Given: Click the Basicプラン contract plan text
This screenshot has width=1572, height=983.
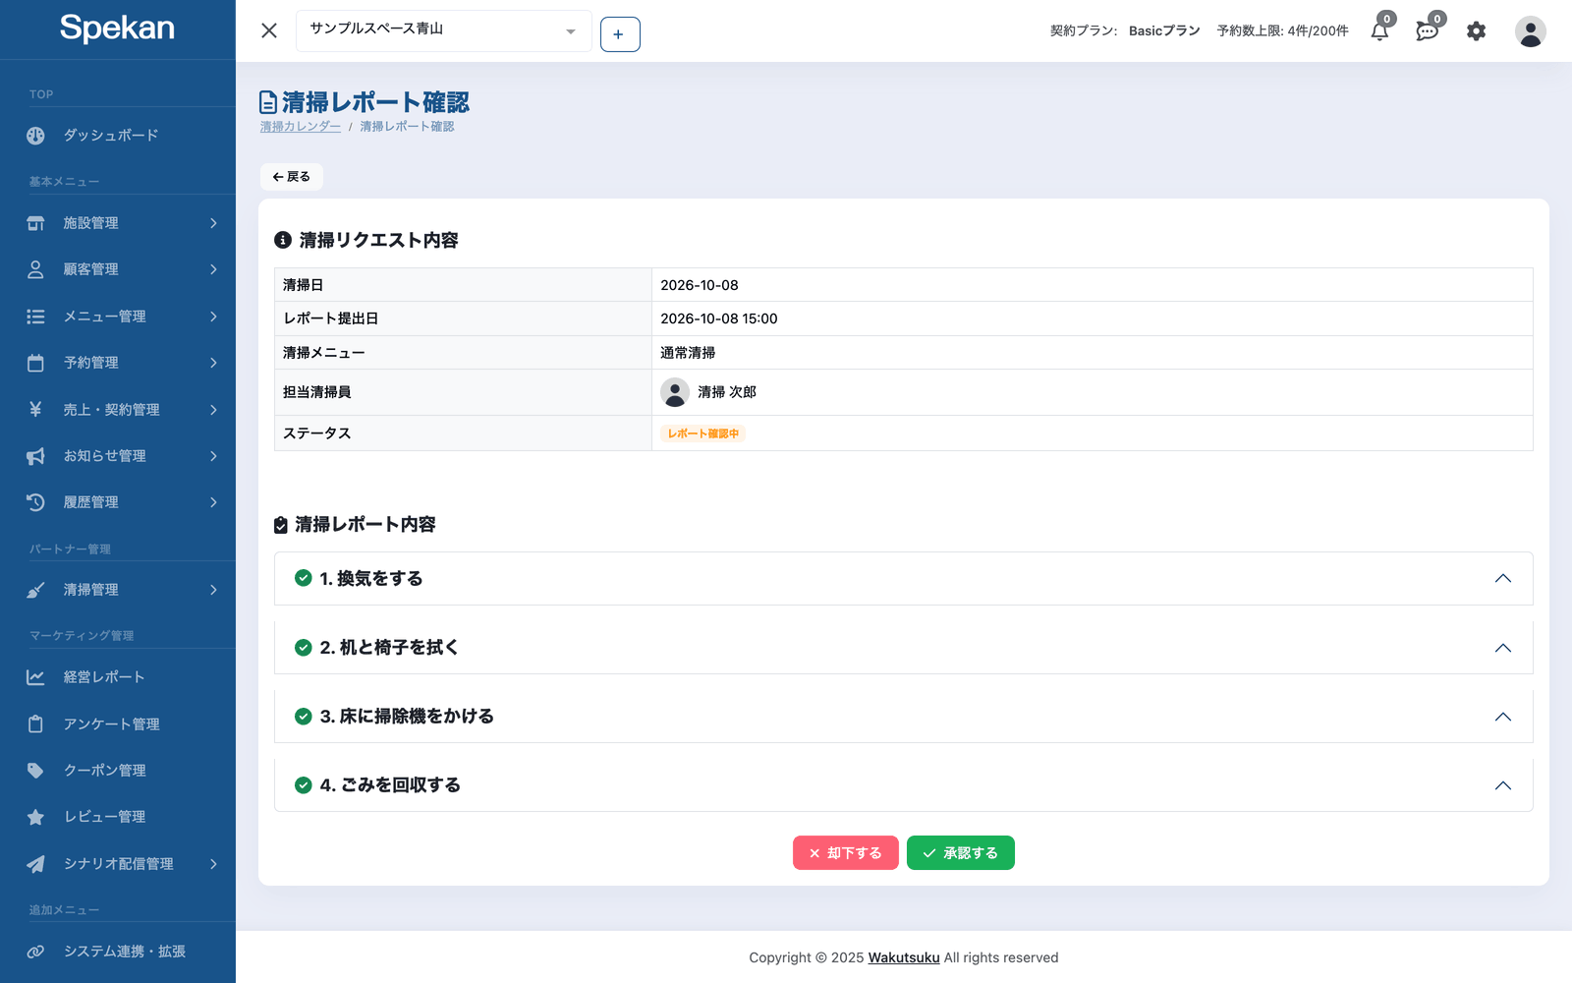Looking at the screenshot, I should [1164, 31].
